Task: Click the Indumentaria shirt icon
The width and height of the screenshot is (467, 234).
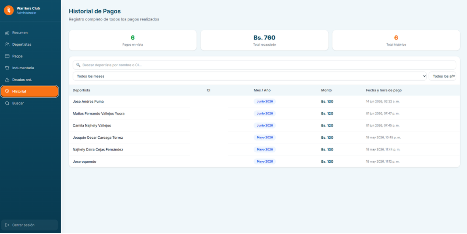Action: point(7,68)
